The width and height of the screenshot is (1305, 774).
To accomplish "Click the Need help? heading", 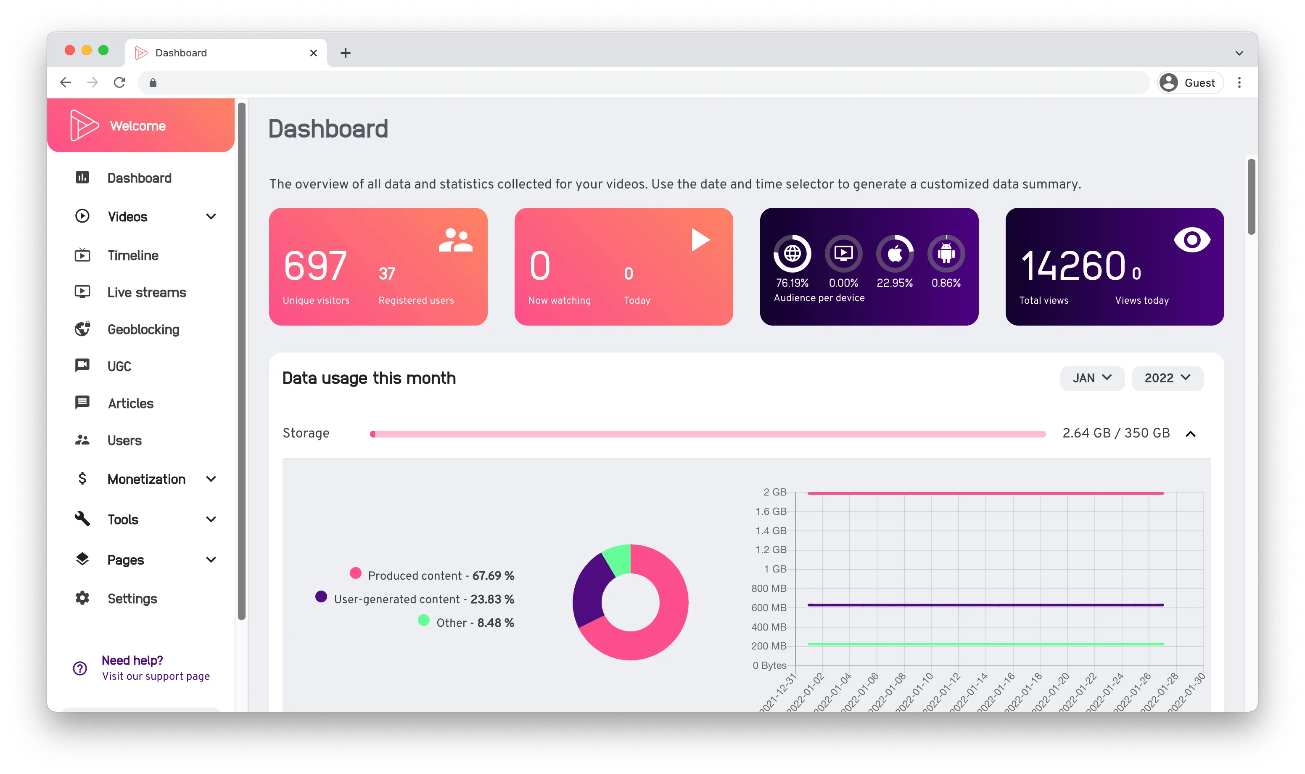I will [x=132, y=660].
